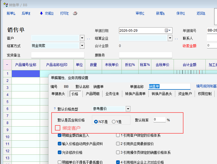The height and width of the screenshot is (164, 217).
Task: Select the highlighted product code cell in row 1
Action: pos(26,74)
